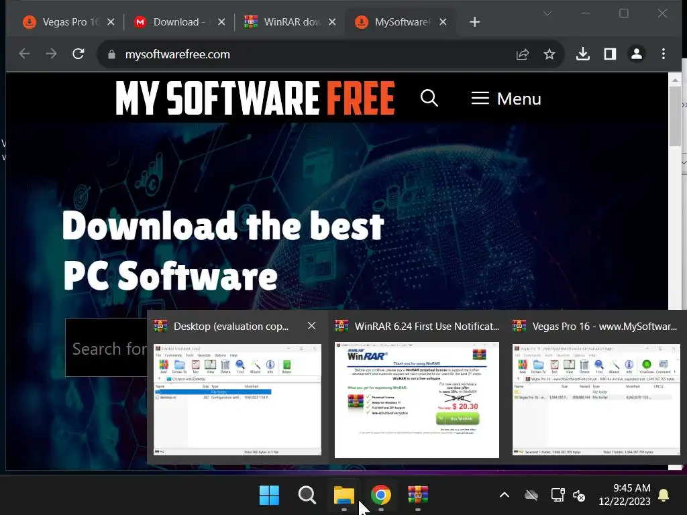Reload the current page
This screenshot has height=515, width=687.
click(78, 54)
